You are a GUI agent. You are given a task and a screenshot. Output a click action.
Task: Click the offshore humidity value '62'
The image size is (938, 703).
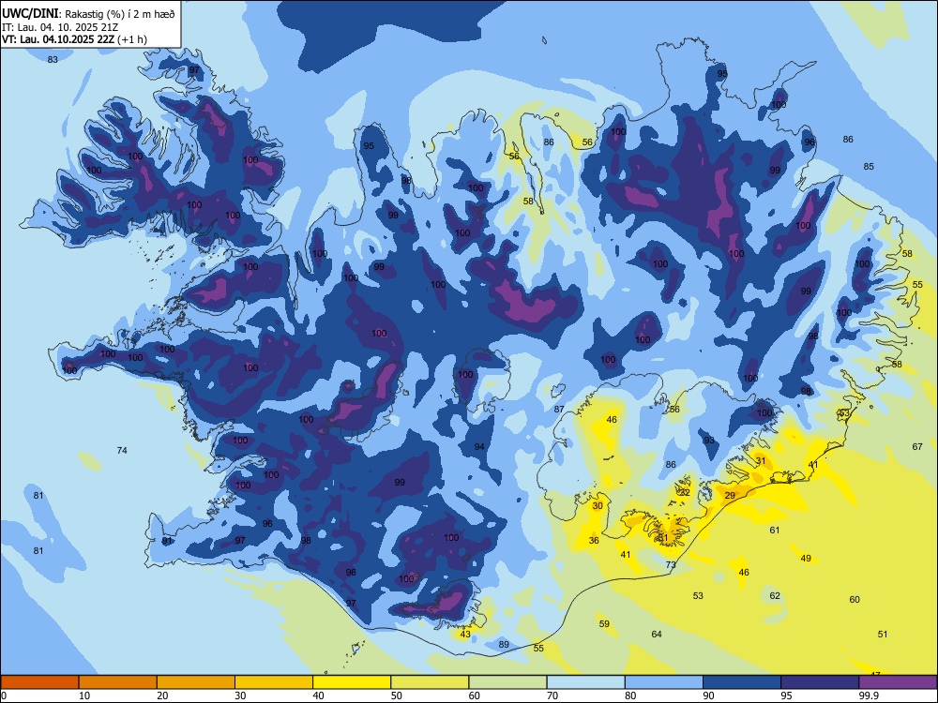tap(775, 595)
